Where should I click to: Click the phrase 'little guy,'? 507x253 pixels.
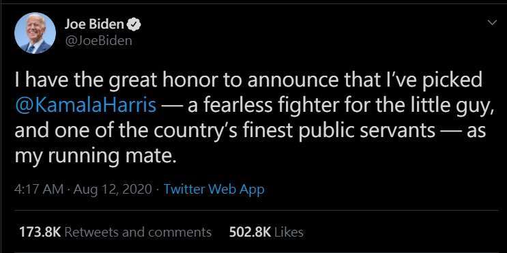pyautogui.click(x=457, y=106)
